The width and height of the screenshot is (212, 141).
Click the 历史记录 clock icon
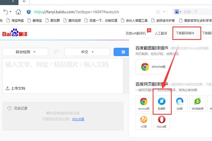point(9,108)
